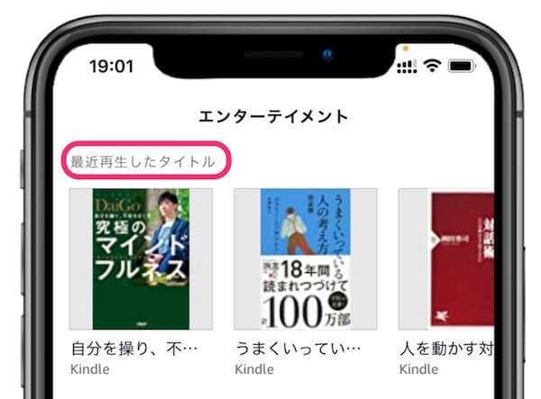Tap the title 人を動かす対
This screenshot has height=399, width=541.
[447, 349]
